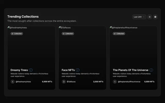Click broken image icon for @theplanetsoftheuniverse
Viewport: 165px width, 103px height.
click(x=111, y=28)
